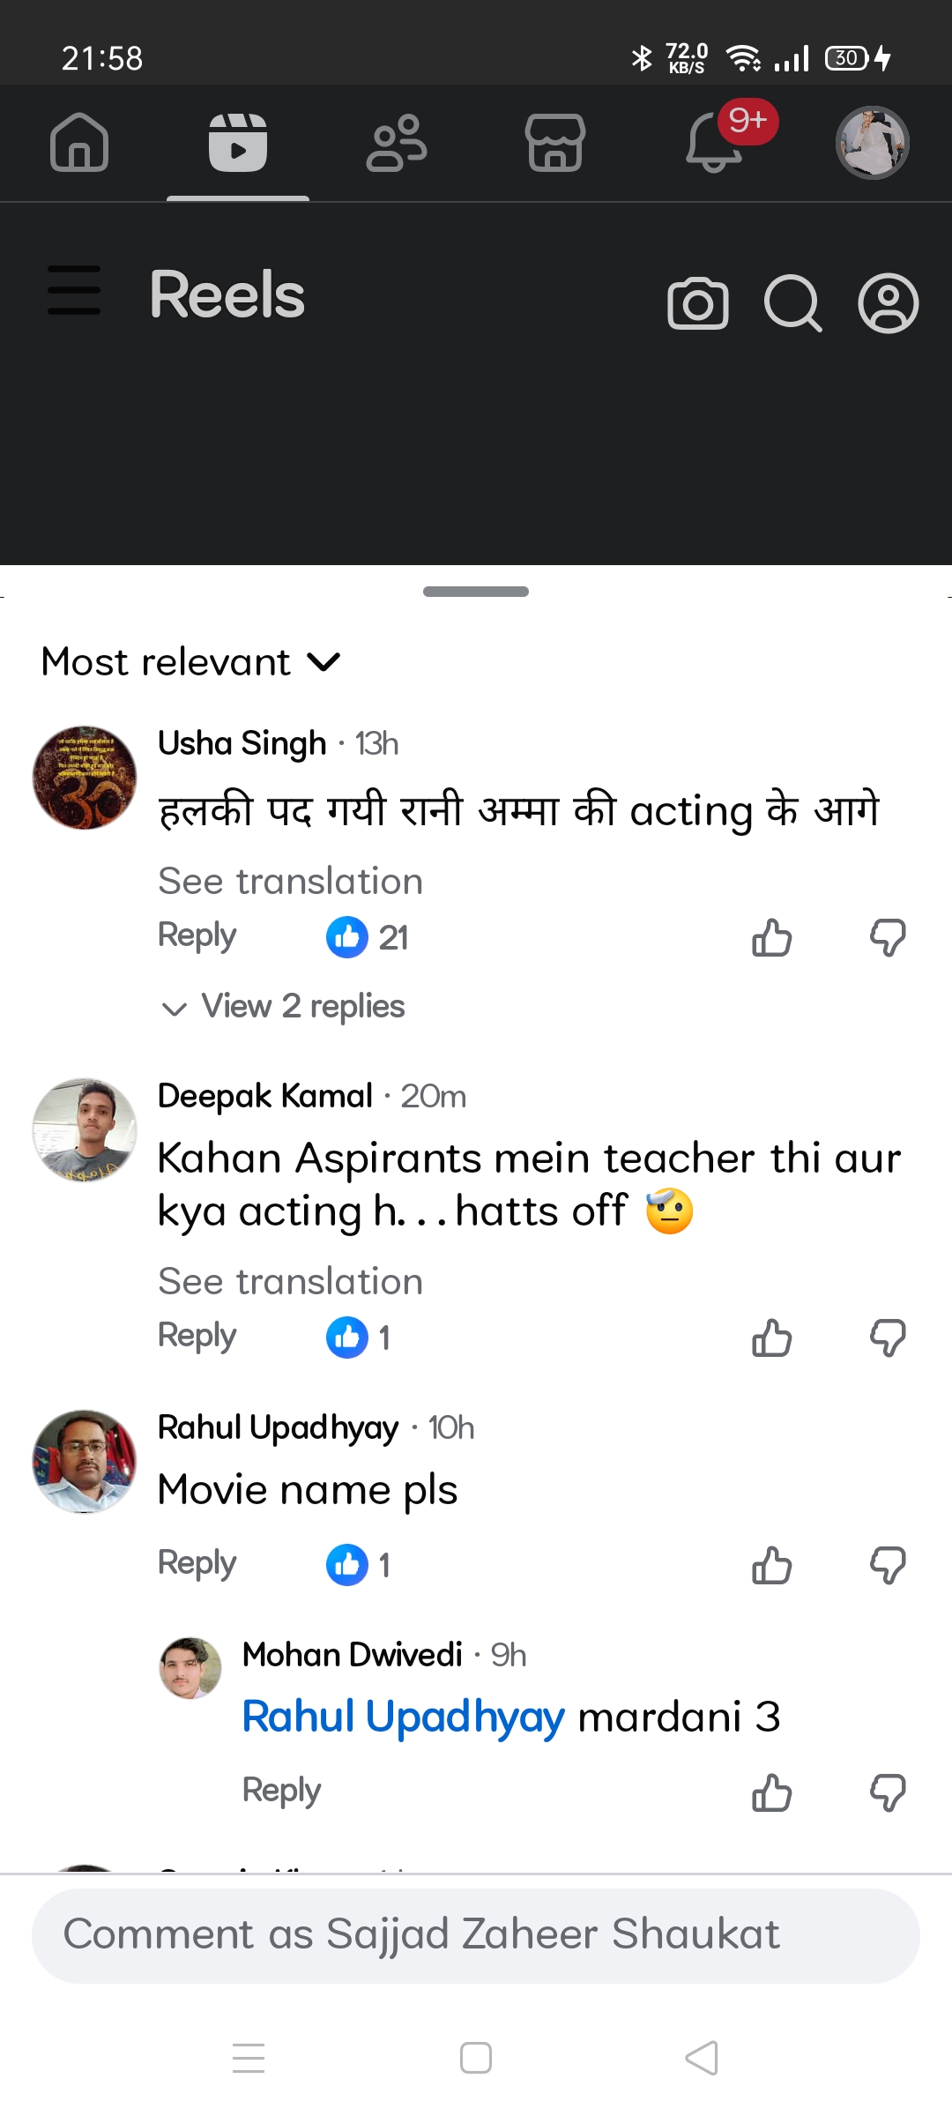Show translation of Deepak Kamal's comment

290,1281
